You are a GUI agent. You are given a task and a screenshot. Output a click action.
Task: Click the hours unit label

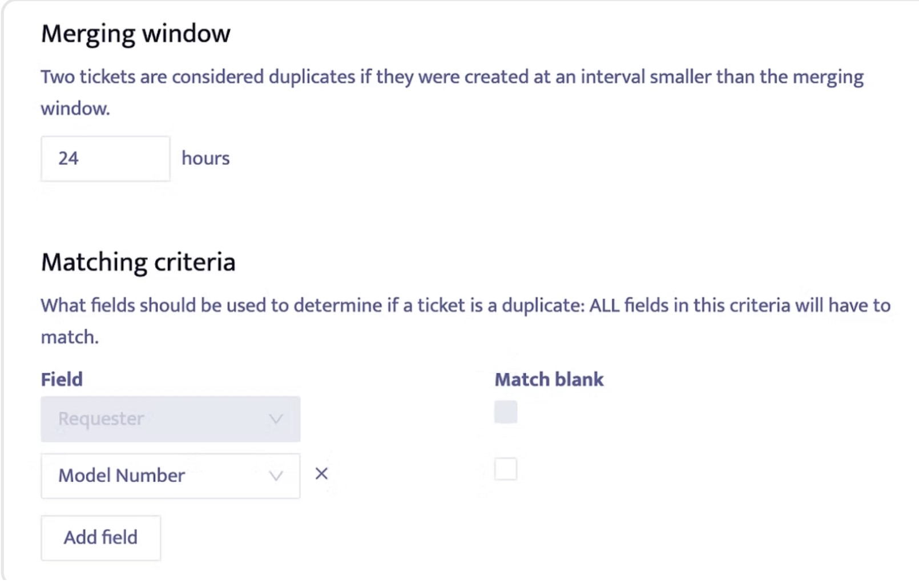(x=205, y=158)
